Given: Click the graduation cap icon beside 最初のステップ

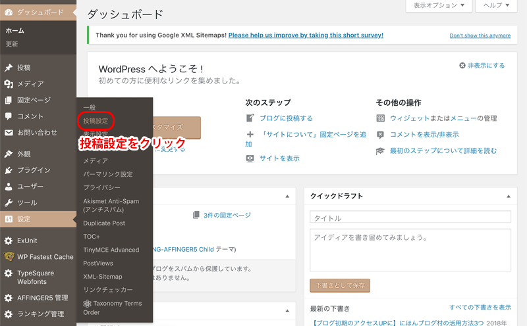Looking at the screenshot, I should (x=380, y=151).
